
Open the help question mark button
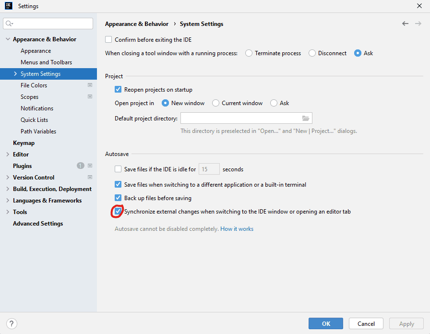pyautogui.click(x=12, y=323)
